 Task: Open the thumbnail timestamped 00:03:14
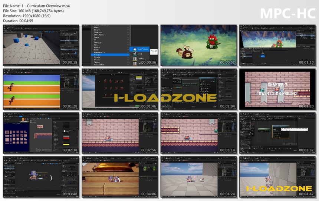point(198,133)
